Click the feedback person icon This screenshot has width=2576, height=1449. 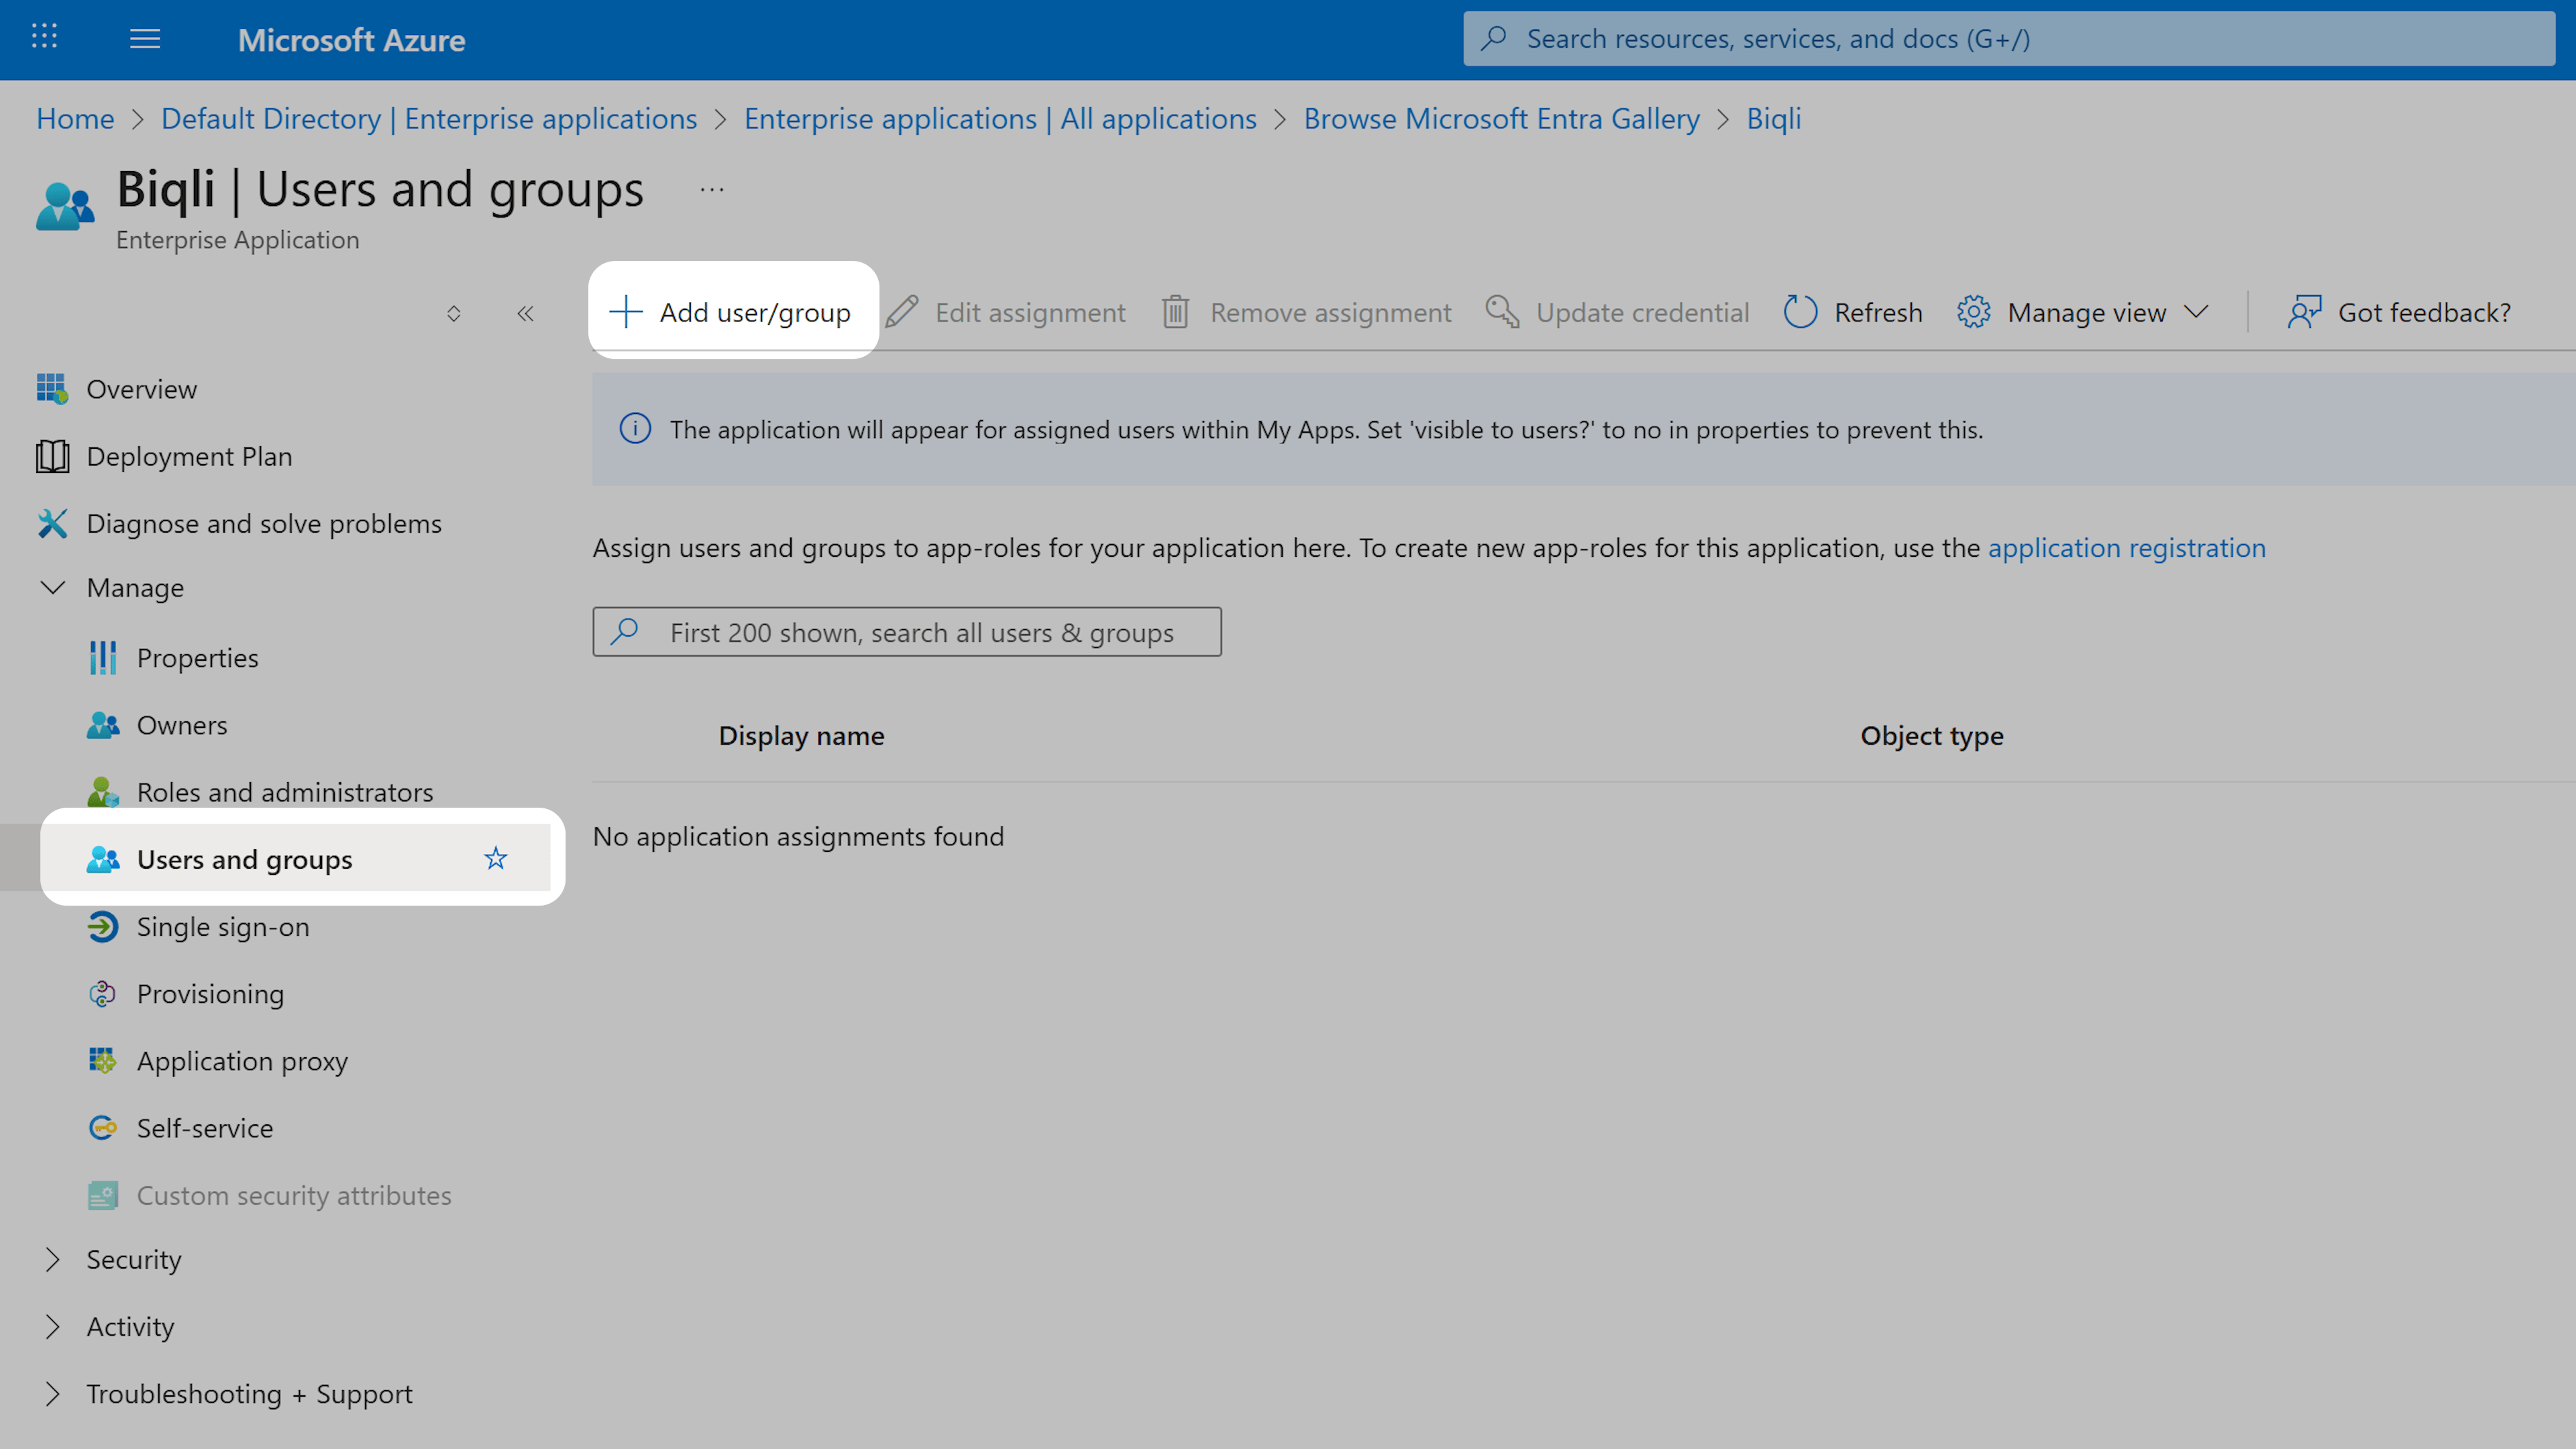point(2304,312)
